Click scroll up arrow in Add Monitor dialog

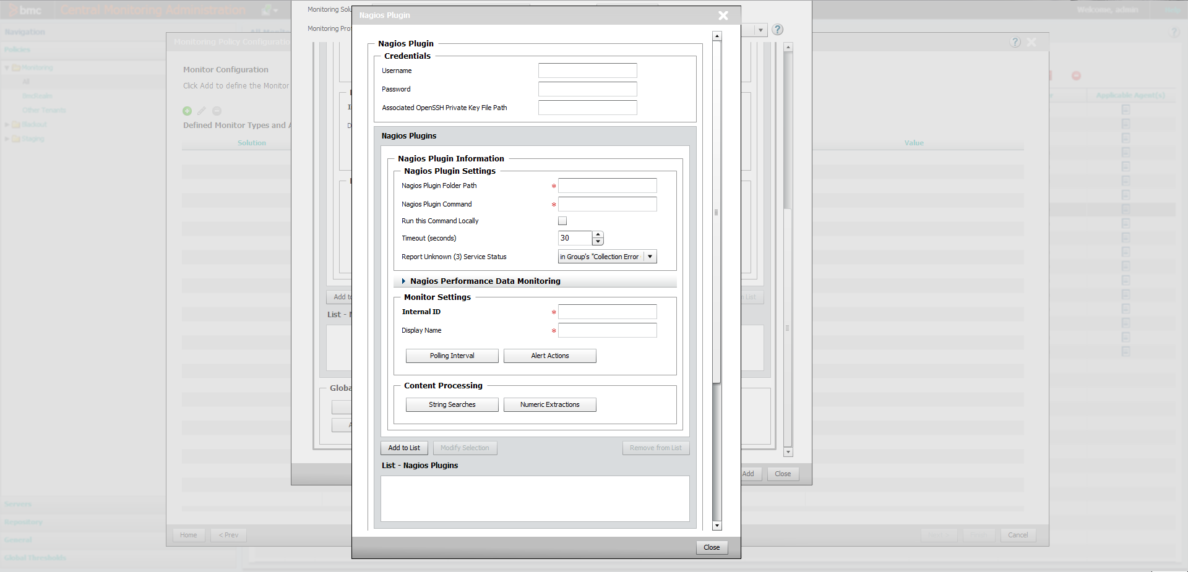(x=788, y=47)
